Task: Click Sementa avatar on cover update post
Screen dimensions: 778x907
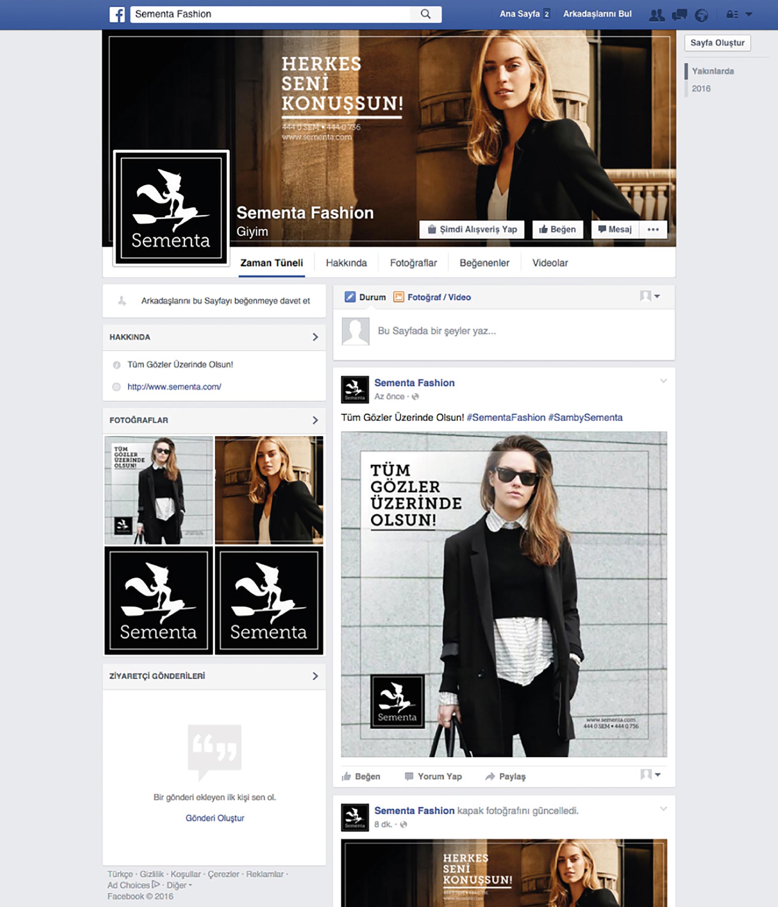Action: pyautogui.click(x=355, y=818)
